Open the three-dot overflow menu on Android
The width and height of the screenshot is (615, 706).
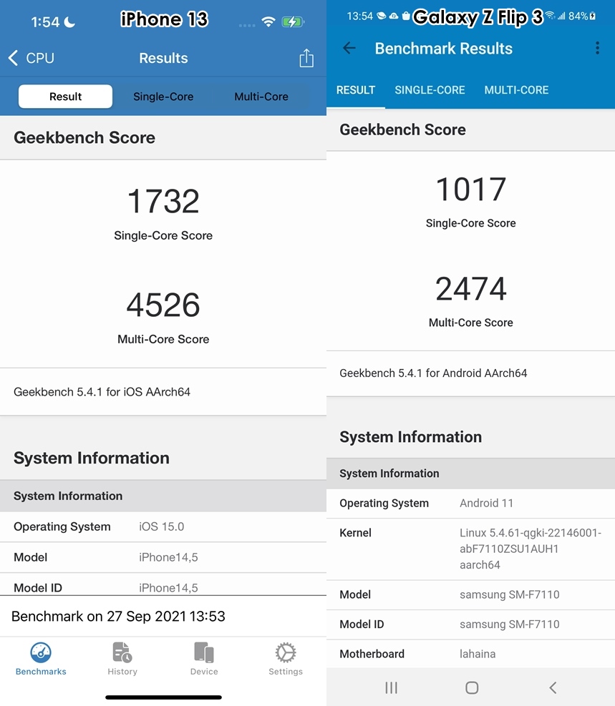(597, 49)
